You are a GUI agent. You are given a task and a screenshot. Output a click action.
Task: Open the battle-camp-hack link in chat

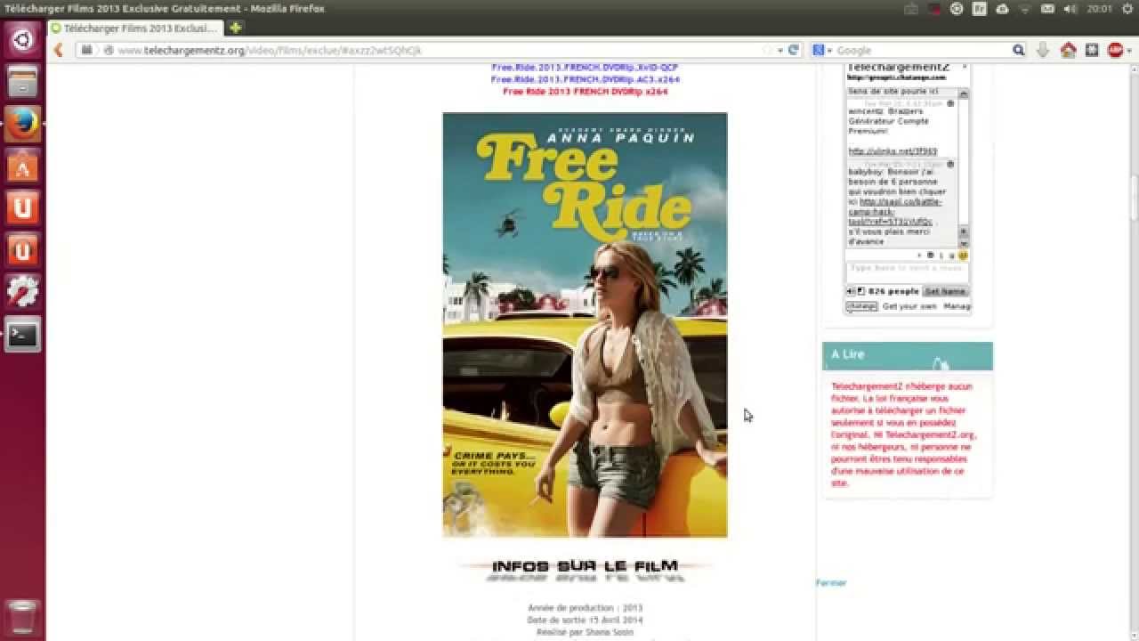point(897,212)
